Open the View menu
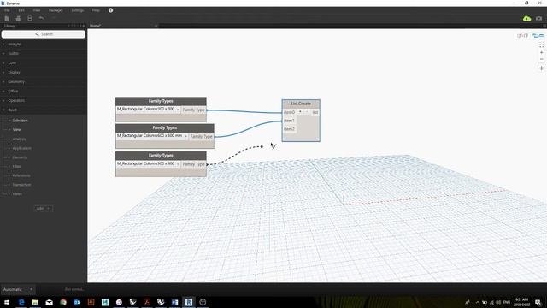Viewport: 547px width, 308px height. point(37,10)
